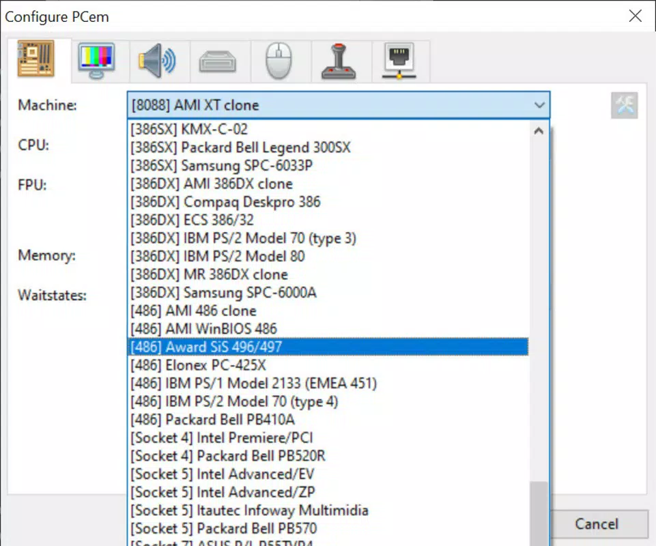This screenshot has height=546, width=656.
Task: Click the Cancel button
Action: [x=597, y=524]
